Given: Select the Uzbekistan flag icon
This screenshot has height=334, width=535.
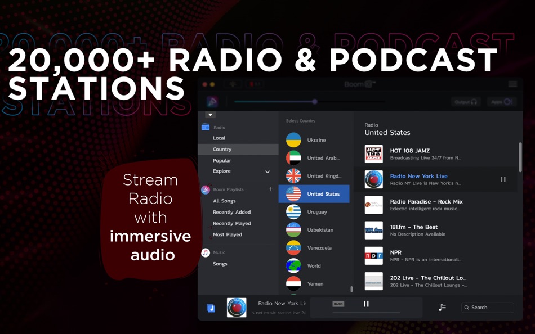Looking at the screenshot, I should click(x=293, y=230).
